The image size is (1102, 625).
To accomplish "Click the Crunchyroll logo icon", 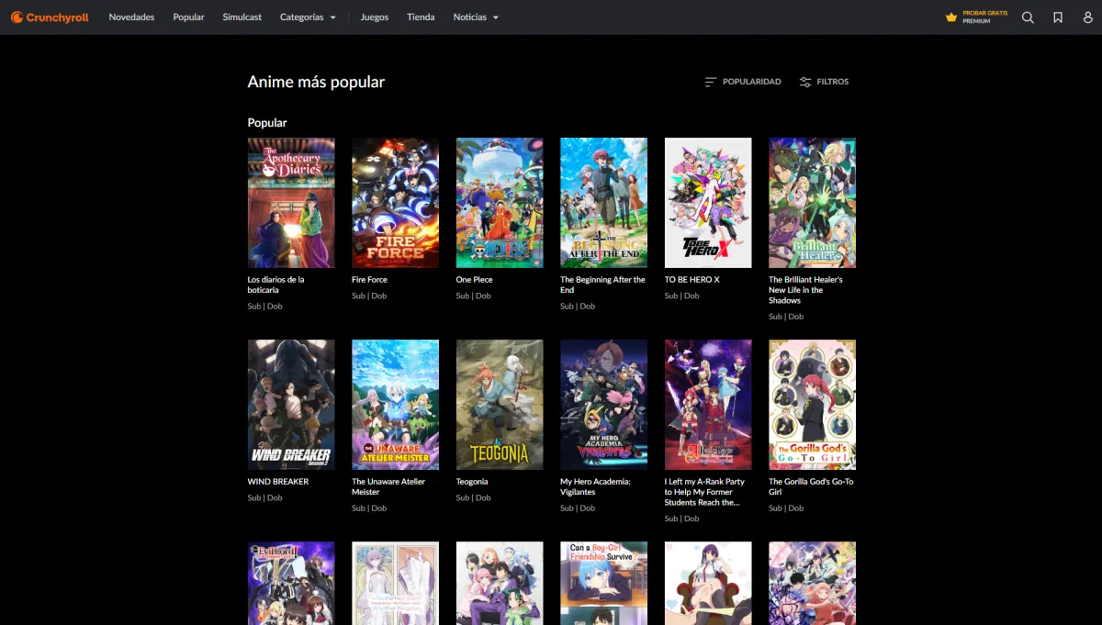I will [17, 17].
